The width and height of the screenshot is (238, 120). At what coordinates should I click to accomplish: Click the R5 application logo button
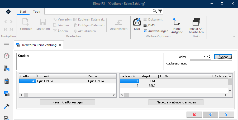point(8,12)
